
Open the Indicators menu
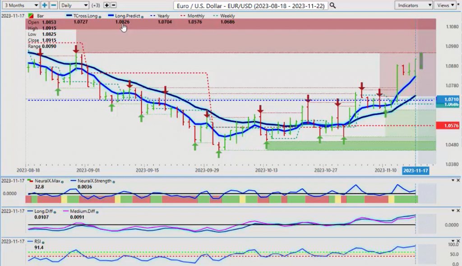pos(413,5)
